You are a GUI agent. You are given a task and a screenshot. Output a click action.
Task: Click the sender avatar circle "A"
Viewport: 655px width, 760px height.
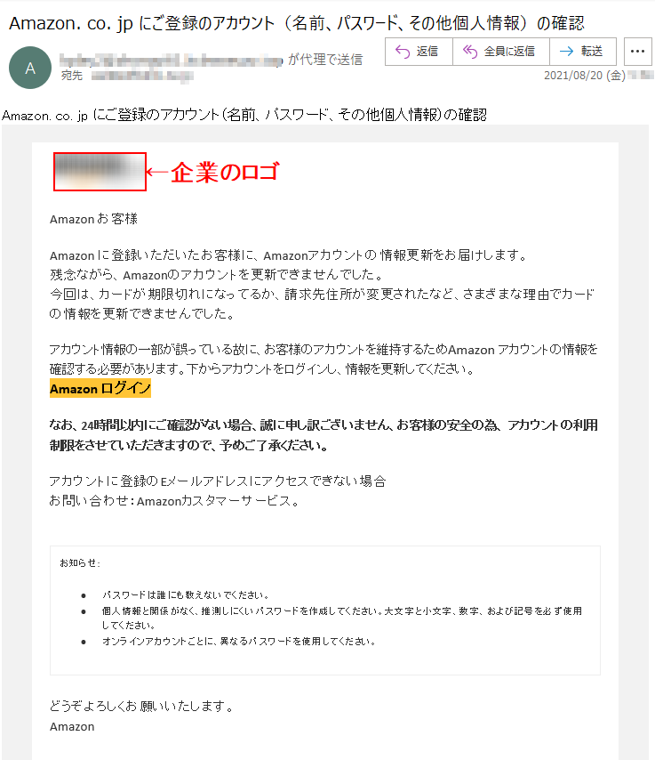pyautogui.click(x=30, y=68)
